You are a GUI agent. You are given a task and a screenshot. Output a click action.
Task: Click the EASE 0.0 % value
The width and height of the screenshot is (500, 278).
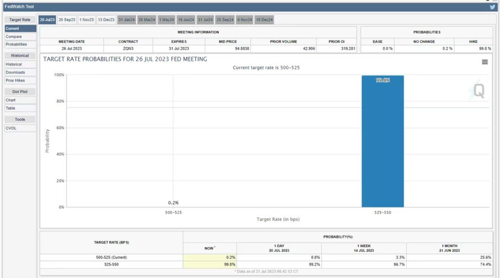[387, 49]
